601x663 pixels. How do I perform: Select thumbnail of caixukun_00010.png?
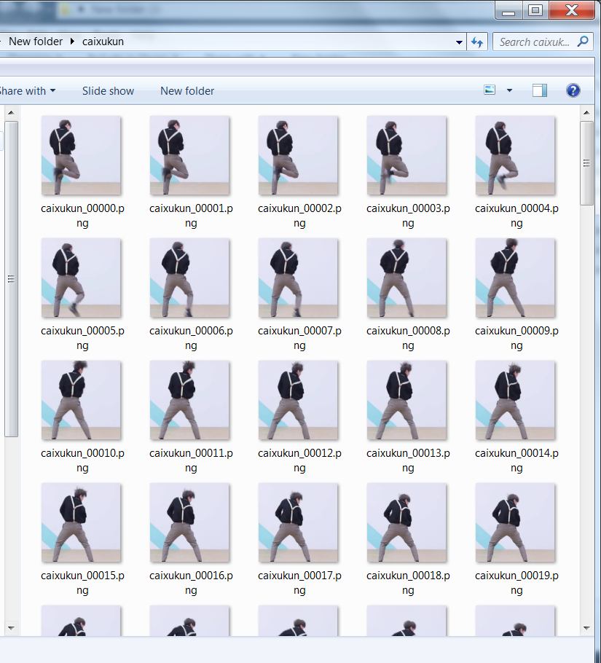[81, 401]
